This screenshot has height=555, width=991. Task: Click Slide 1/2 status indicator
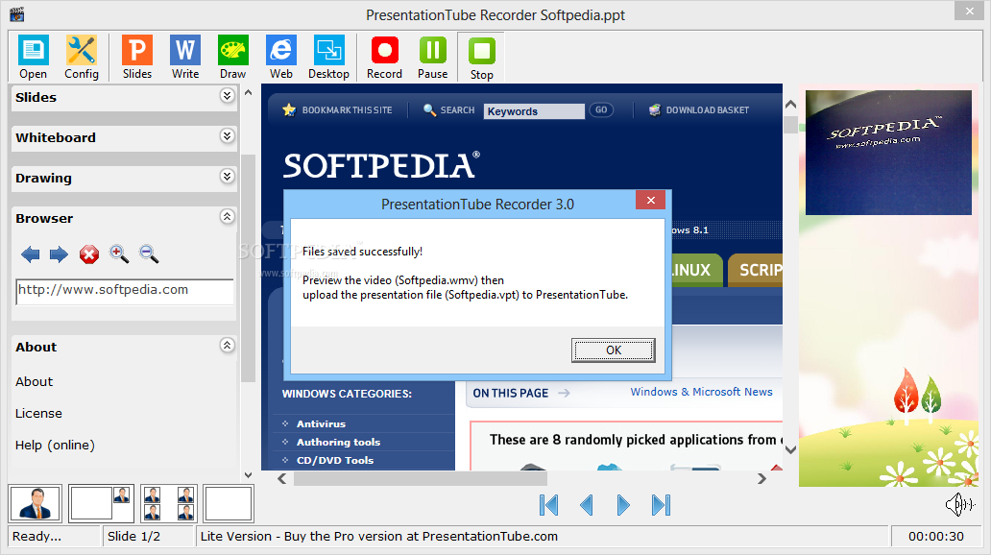click(134, 537)
